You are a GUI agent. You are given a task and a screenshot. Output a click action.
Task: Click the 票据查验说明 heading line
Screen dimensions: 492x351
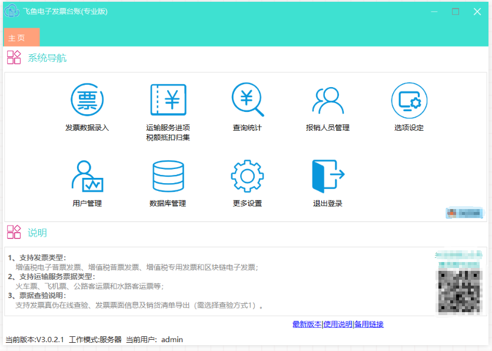pyautogui.click(x=37, y=296)
